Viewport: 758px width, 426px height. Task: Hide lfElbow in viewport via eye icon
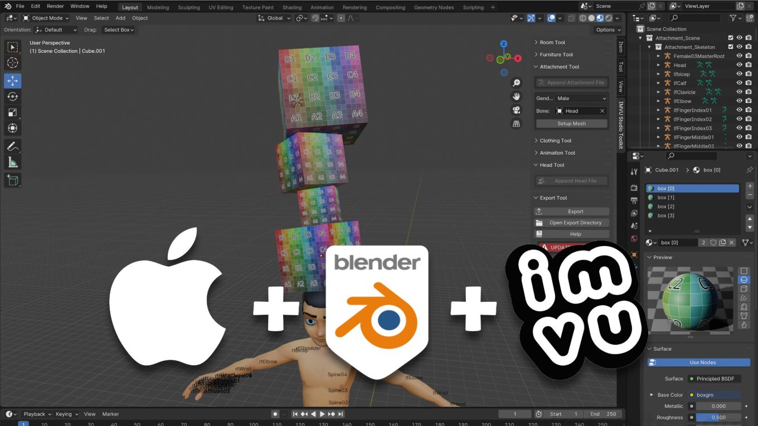740,101
